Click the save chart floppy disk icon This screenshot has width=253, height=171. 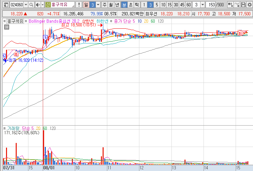(243, 5)
